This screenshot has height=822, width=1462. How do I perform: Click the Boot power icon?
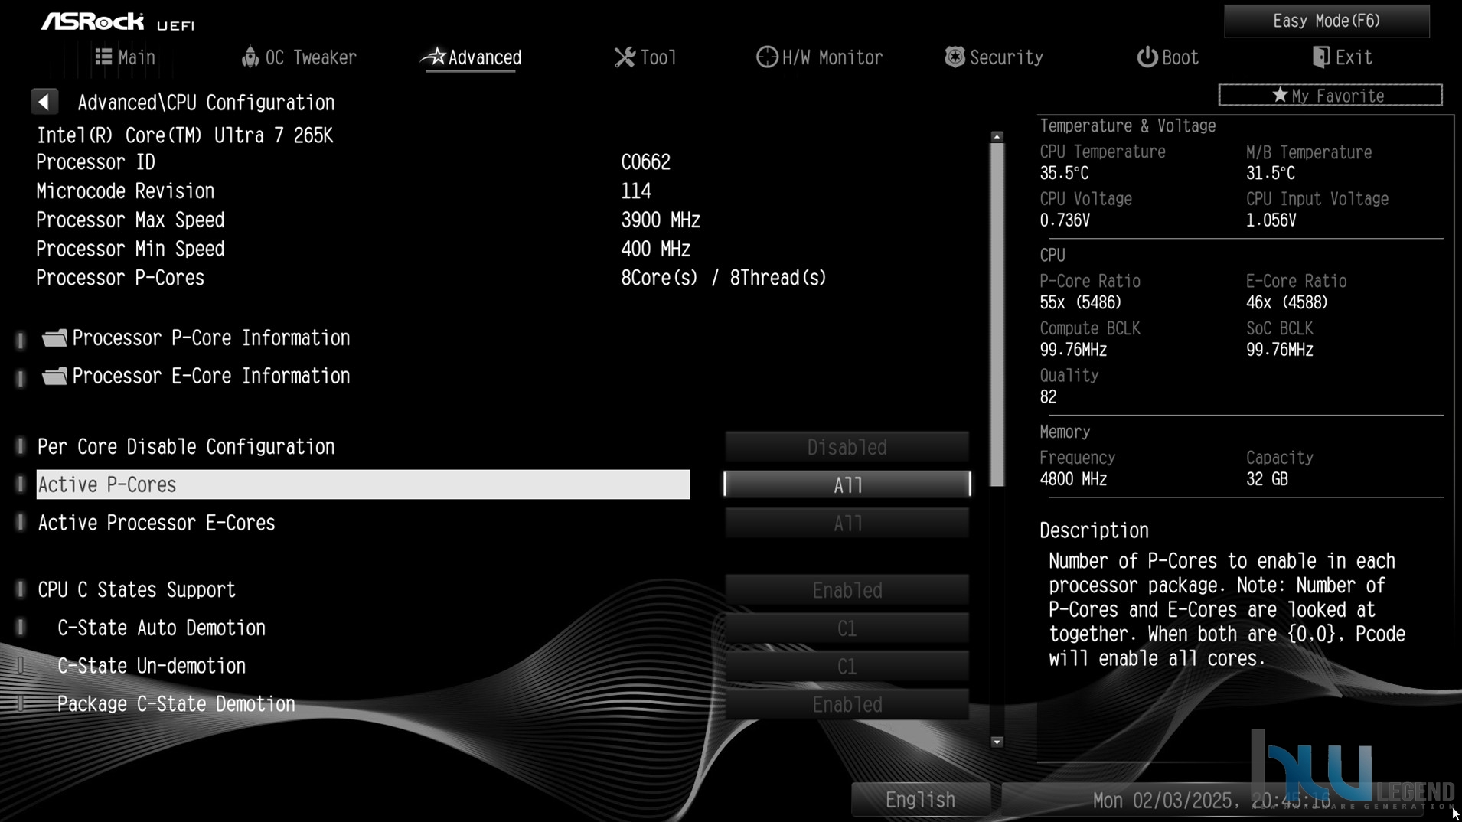pyautogui.click(x=1147, y=57)
